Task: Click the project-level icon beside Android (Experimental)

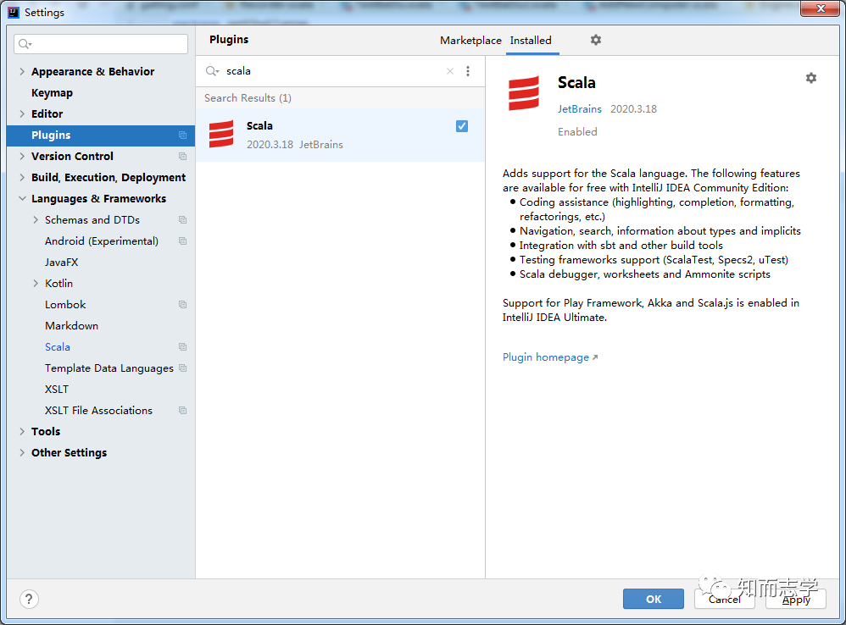Action: coord(183,241)
